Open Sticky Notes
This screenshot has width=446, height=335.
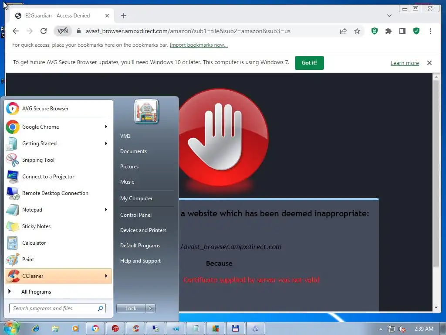click(x=58, y=226)
